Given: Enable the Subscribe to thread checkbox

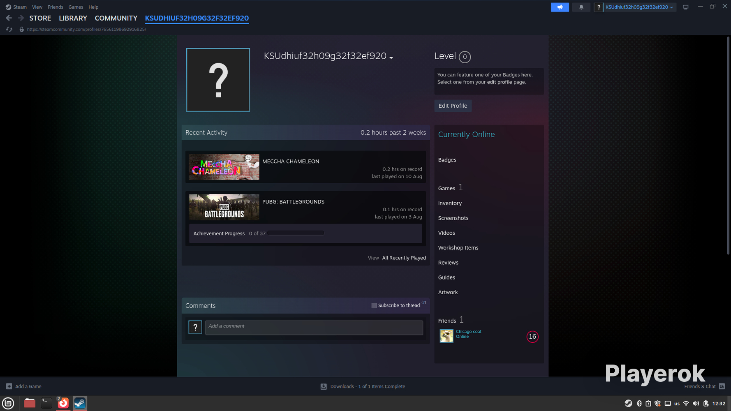Looking at the screenshot, I should pos(374,305).
